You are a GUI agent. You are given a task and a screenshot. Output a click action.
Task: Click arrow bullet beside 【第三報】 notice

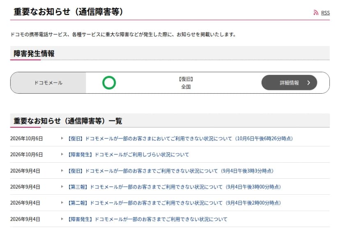click(x=62, y=187)
